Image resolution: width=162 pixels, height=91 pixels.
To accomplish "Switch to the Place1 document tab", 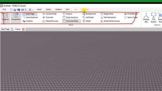I will (18, 29).
